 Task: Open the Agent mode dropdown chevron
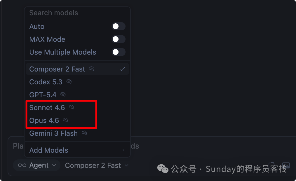click(54, 166)
